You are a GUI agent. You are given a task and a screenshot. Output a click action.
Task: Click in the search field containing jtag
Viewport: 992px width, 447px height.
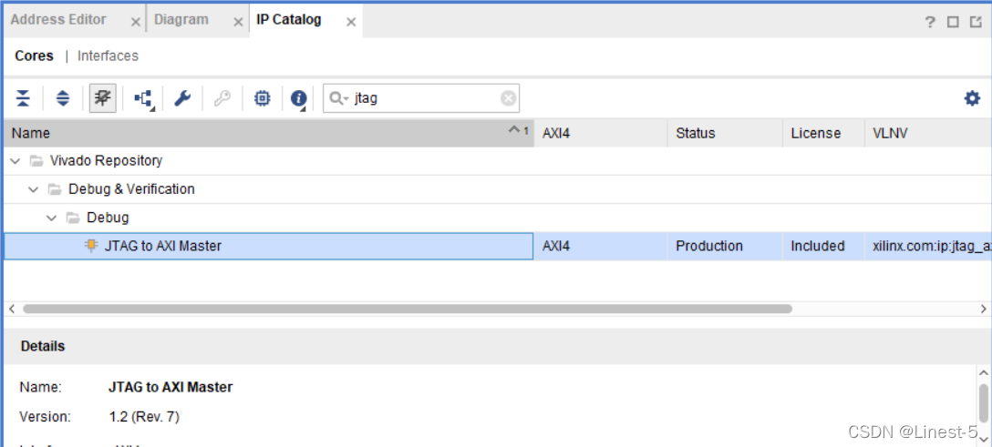(x=420, y=98)
